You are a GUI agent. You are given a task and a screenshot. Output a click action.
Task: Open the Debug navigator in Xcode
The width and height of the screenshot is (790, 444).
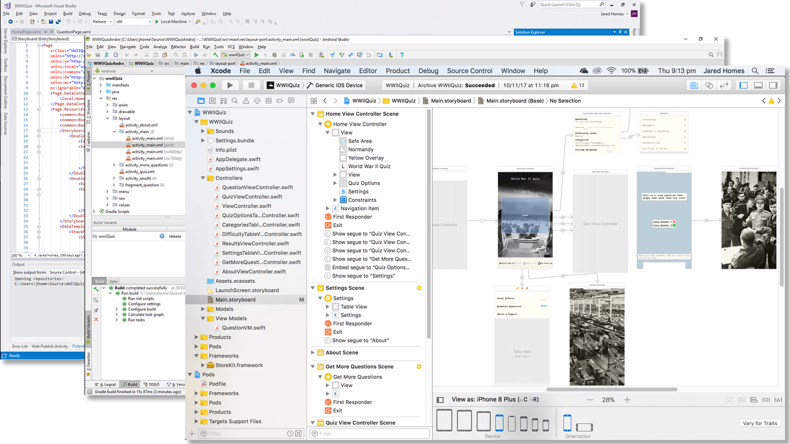[269, 101]
